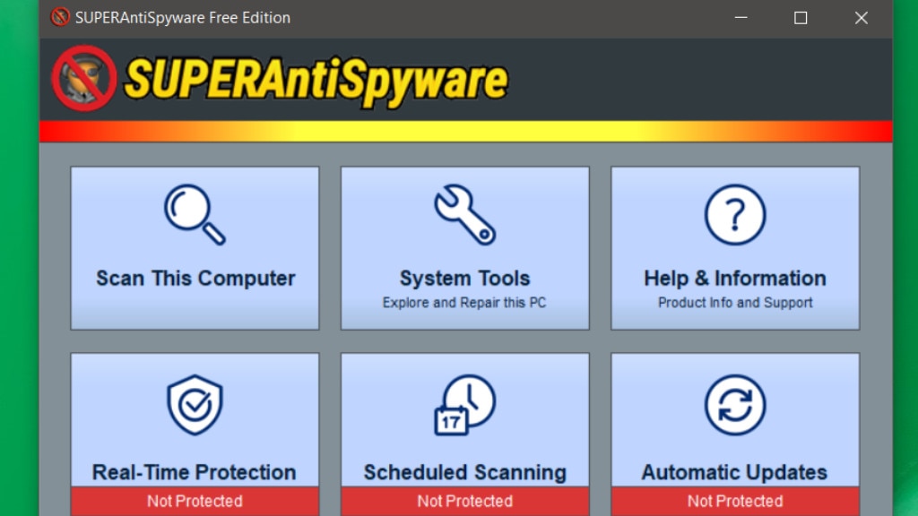Open the System Tools wrench icon
The image size is (918, 516).
click(x=463, y=215)
